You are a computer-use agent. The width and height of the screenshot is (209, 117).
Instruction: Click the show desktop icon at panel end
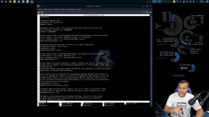[207, 2]
